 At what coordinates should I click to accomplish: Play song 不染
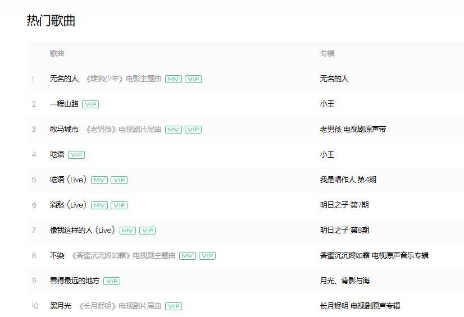57,255
